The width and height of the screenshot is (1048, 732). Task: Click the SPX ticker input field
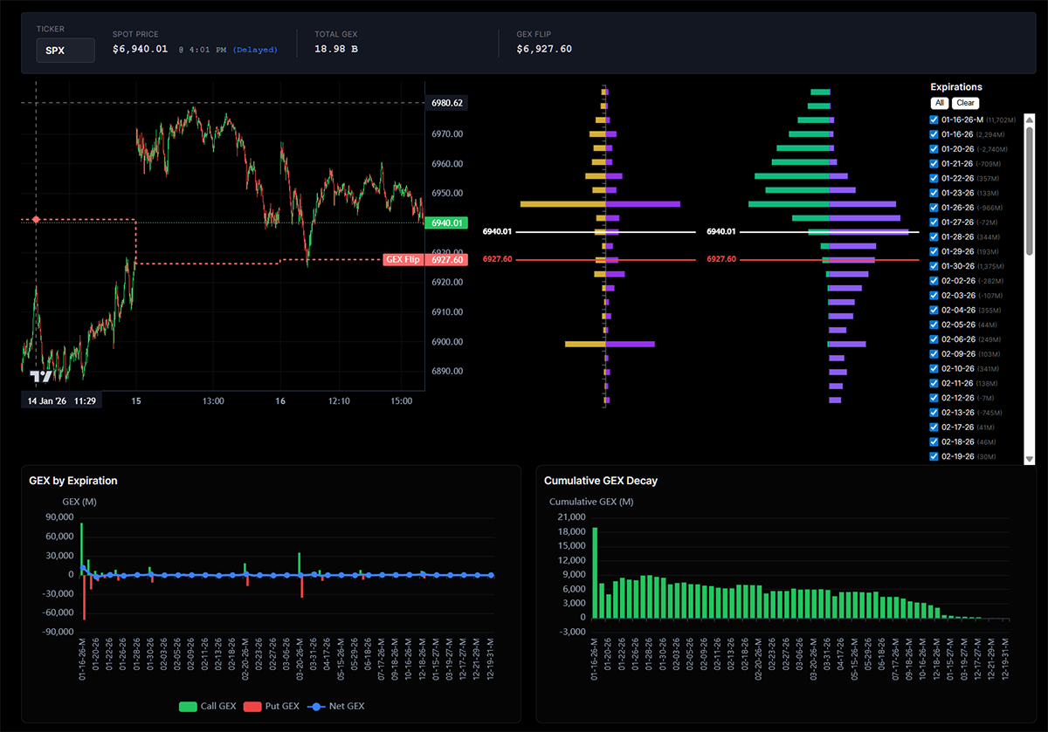tap(65, 51)
